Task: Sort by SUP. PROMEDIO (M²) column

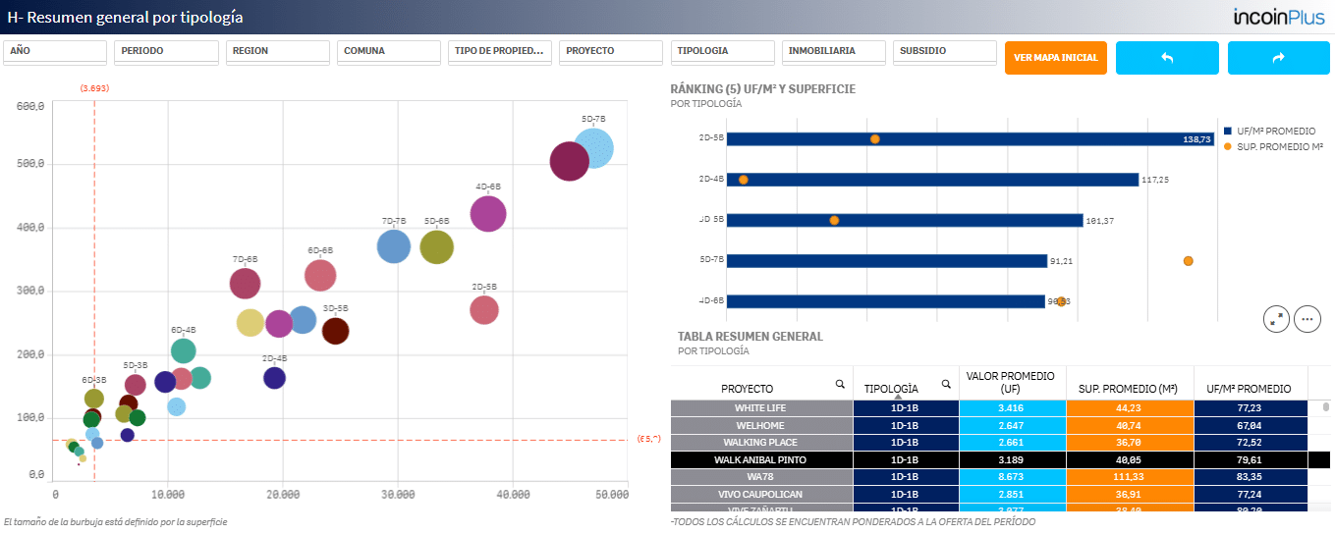Action: 1129,389
